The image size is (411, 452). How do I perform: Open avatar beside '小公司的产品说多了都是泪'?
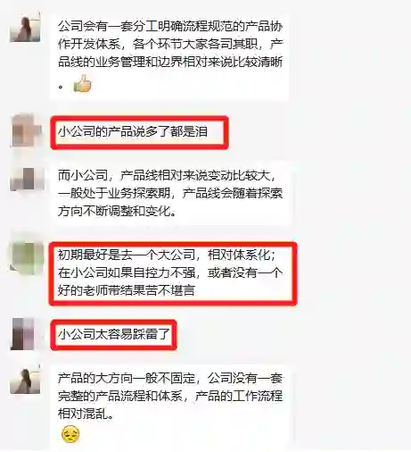[x=26, y=131]
